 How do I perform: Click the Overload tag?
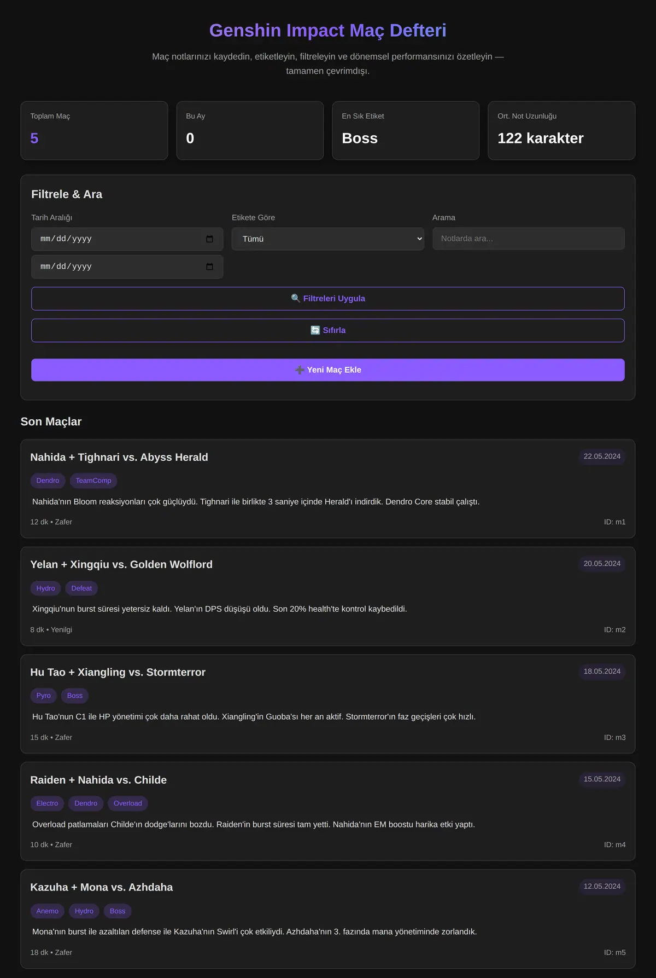tap(127, 803)
